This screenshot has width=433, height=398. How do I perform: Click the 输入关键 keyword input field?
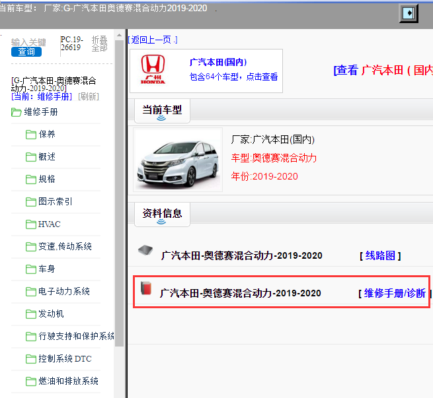pos(28,42)
